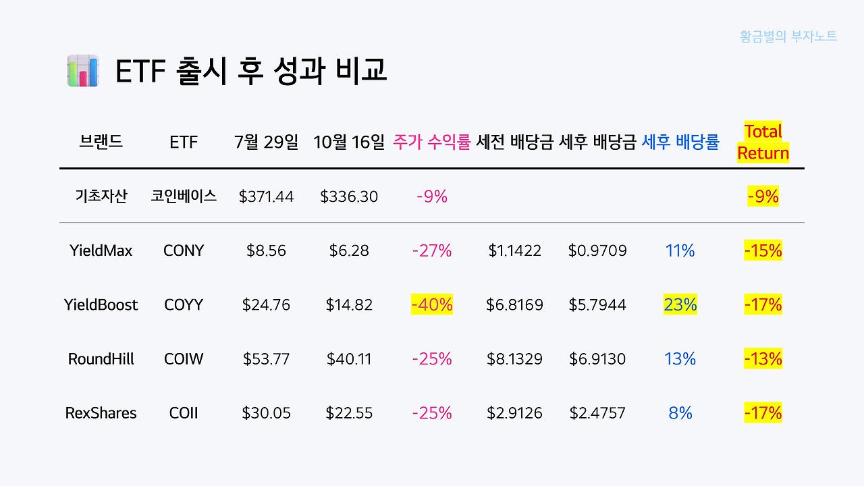This screenshot has width=864, height=486.
Task: Click the highlighted -40% COYY price return
Action: click(432, 304)
